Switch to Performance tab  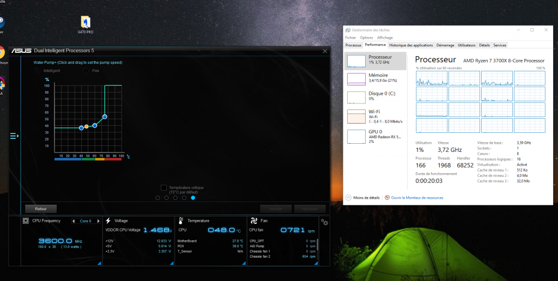click(375, 45)
